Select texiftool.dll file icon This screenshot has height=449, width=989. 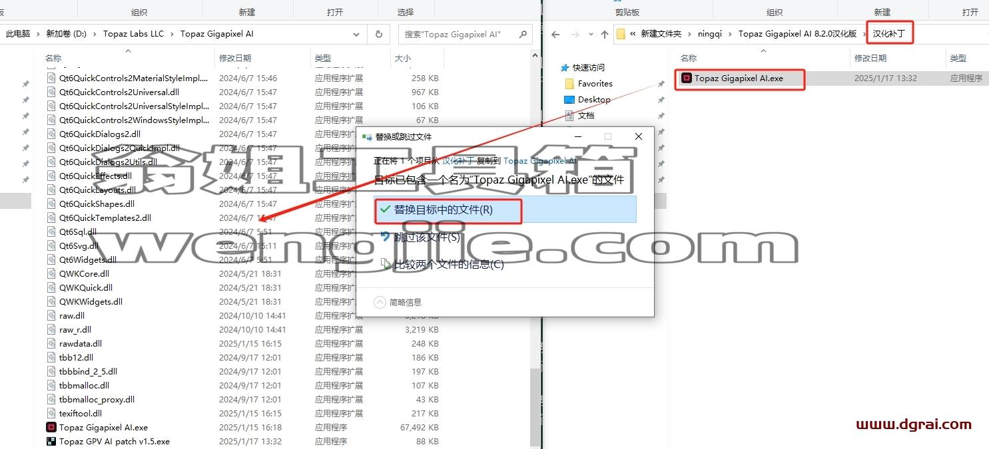pyautogui.click(x=51, y=413)
